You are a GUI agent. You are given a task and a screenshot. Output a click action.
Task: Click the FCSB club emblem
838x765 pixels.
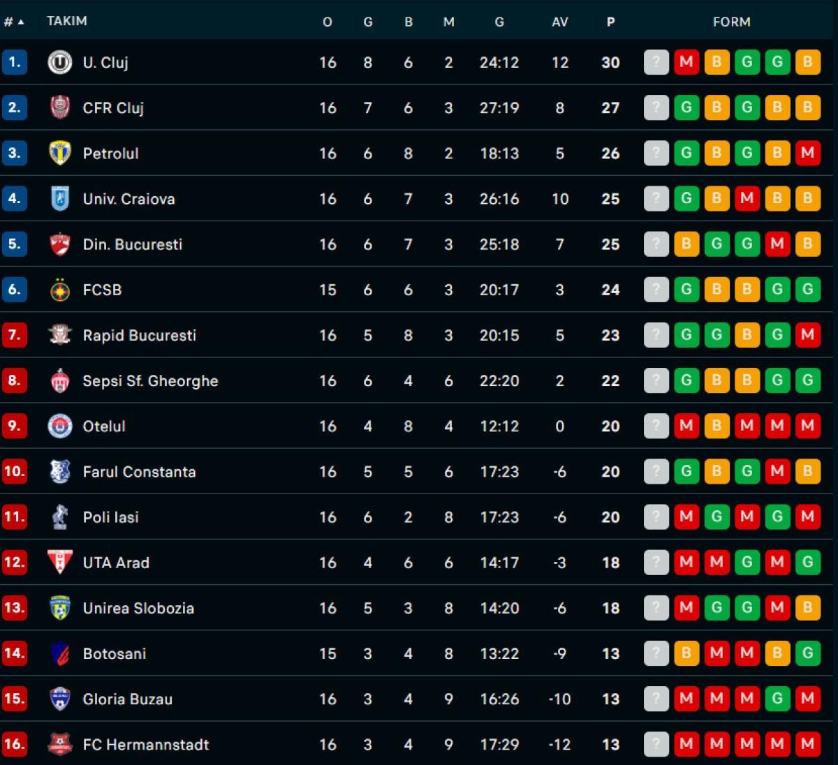pos(60,290)
